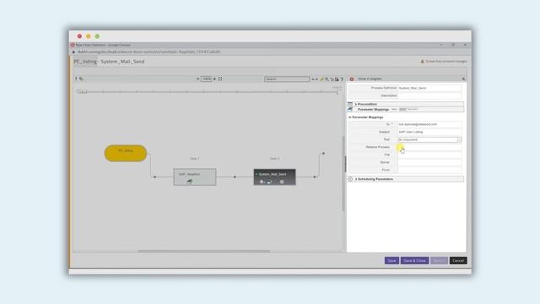Click the zoom percentage field
Image resolution: width=540 pixels, height=304 pixels.
[x=206, y=79]
